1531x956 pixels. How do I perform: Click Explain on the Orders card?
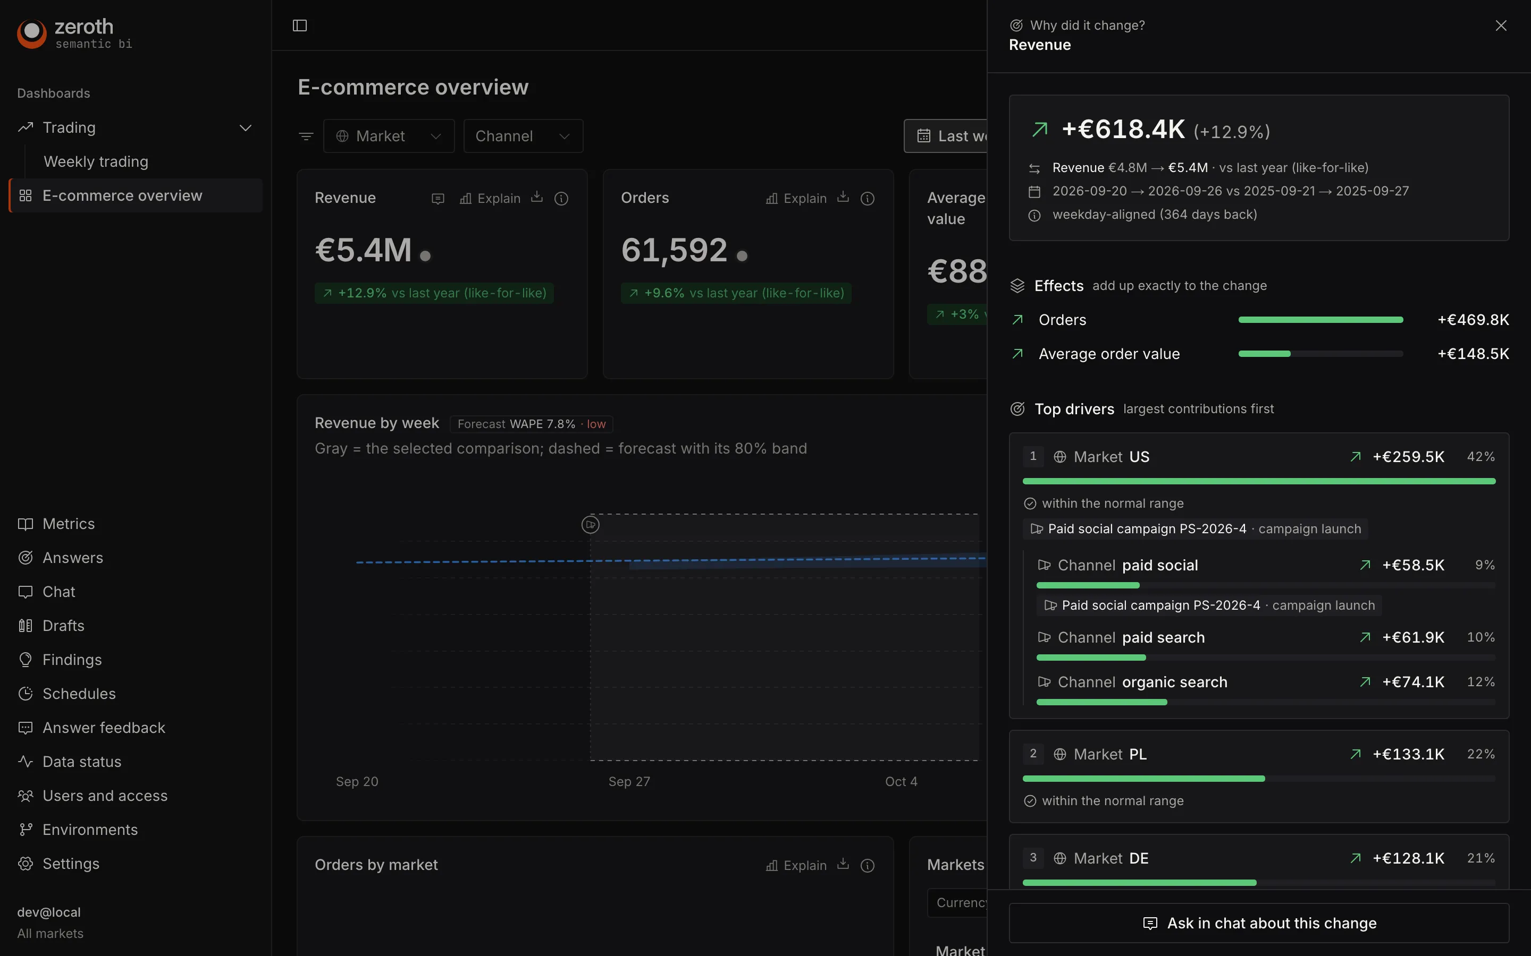coord(796,199)
